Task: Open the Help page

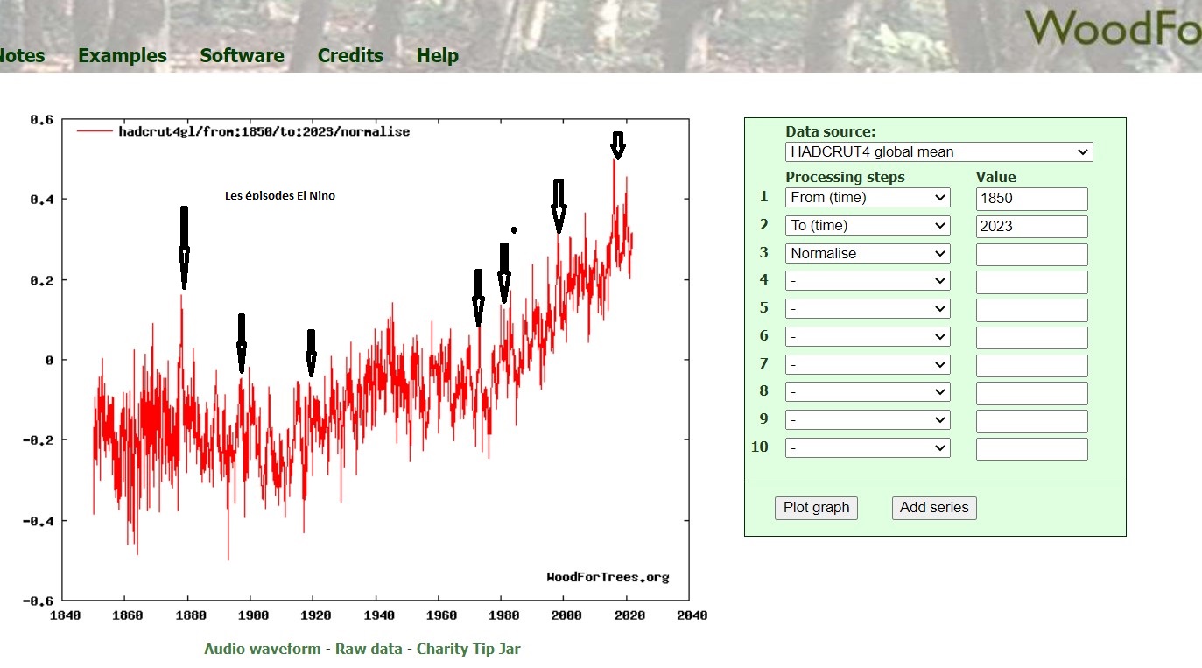Action: (x=437, y=55)
